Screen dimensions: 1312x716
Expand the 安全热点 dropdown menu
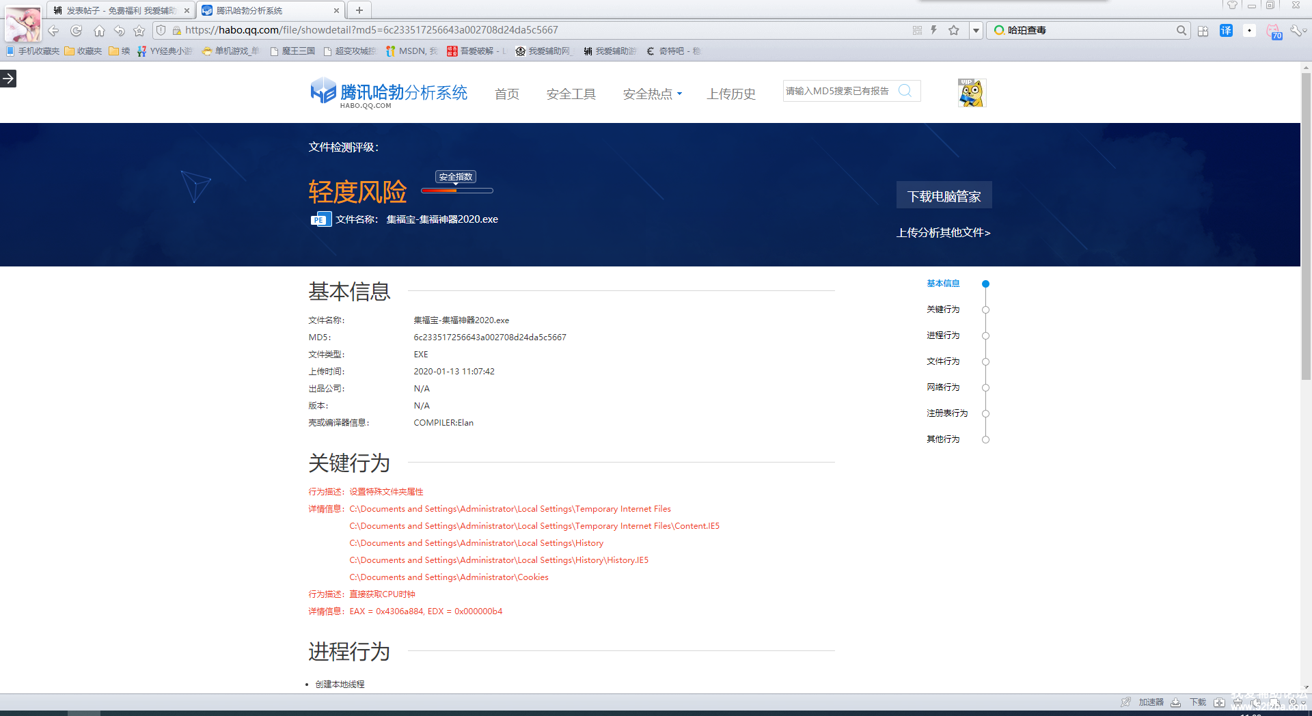coord(653,94)
